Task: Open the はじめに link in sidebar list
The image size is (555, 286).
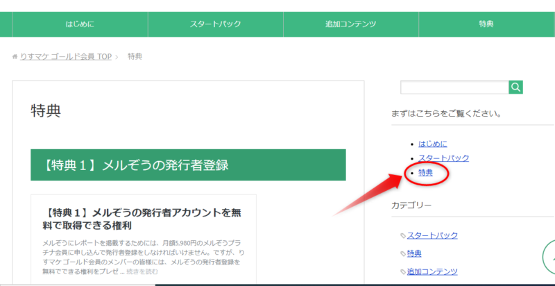Action: (432, 144)
